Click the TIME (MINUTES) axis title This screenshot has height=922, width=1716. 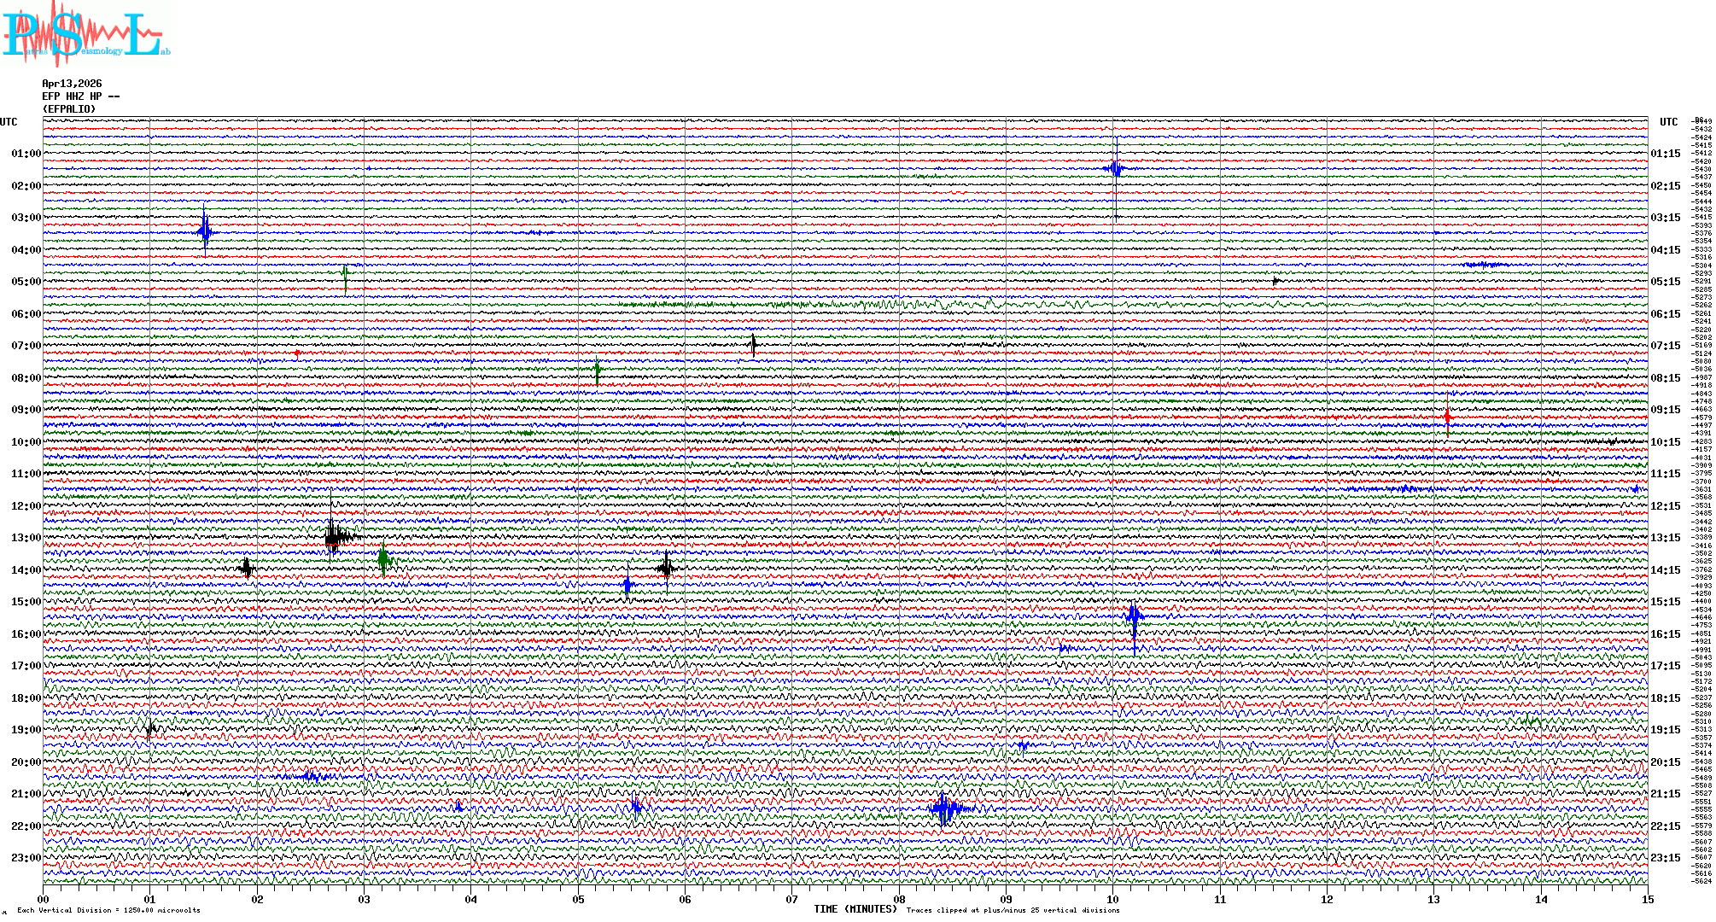pos(855,909)
